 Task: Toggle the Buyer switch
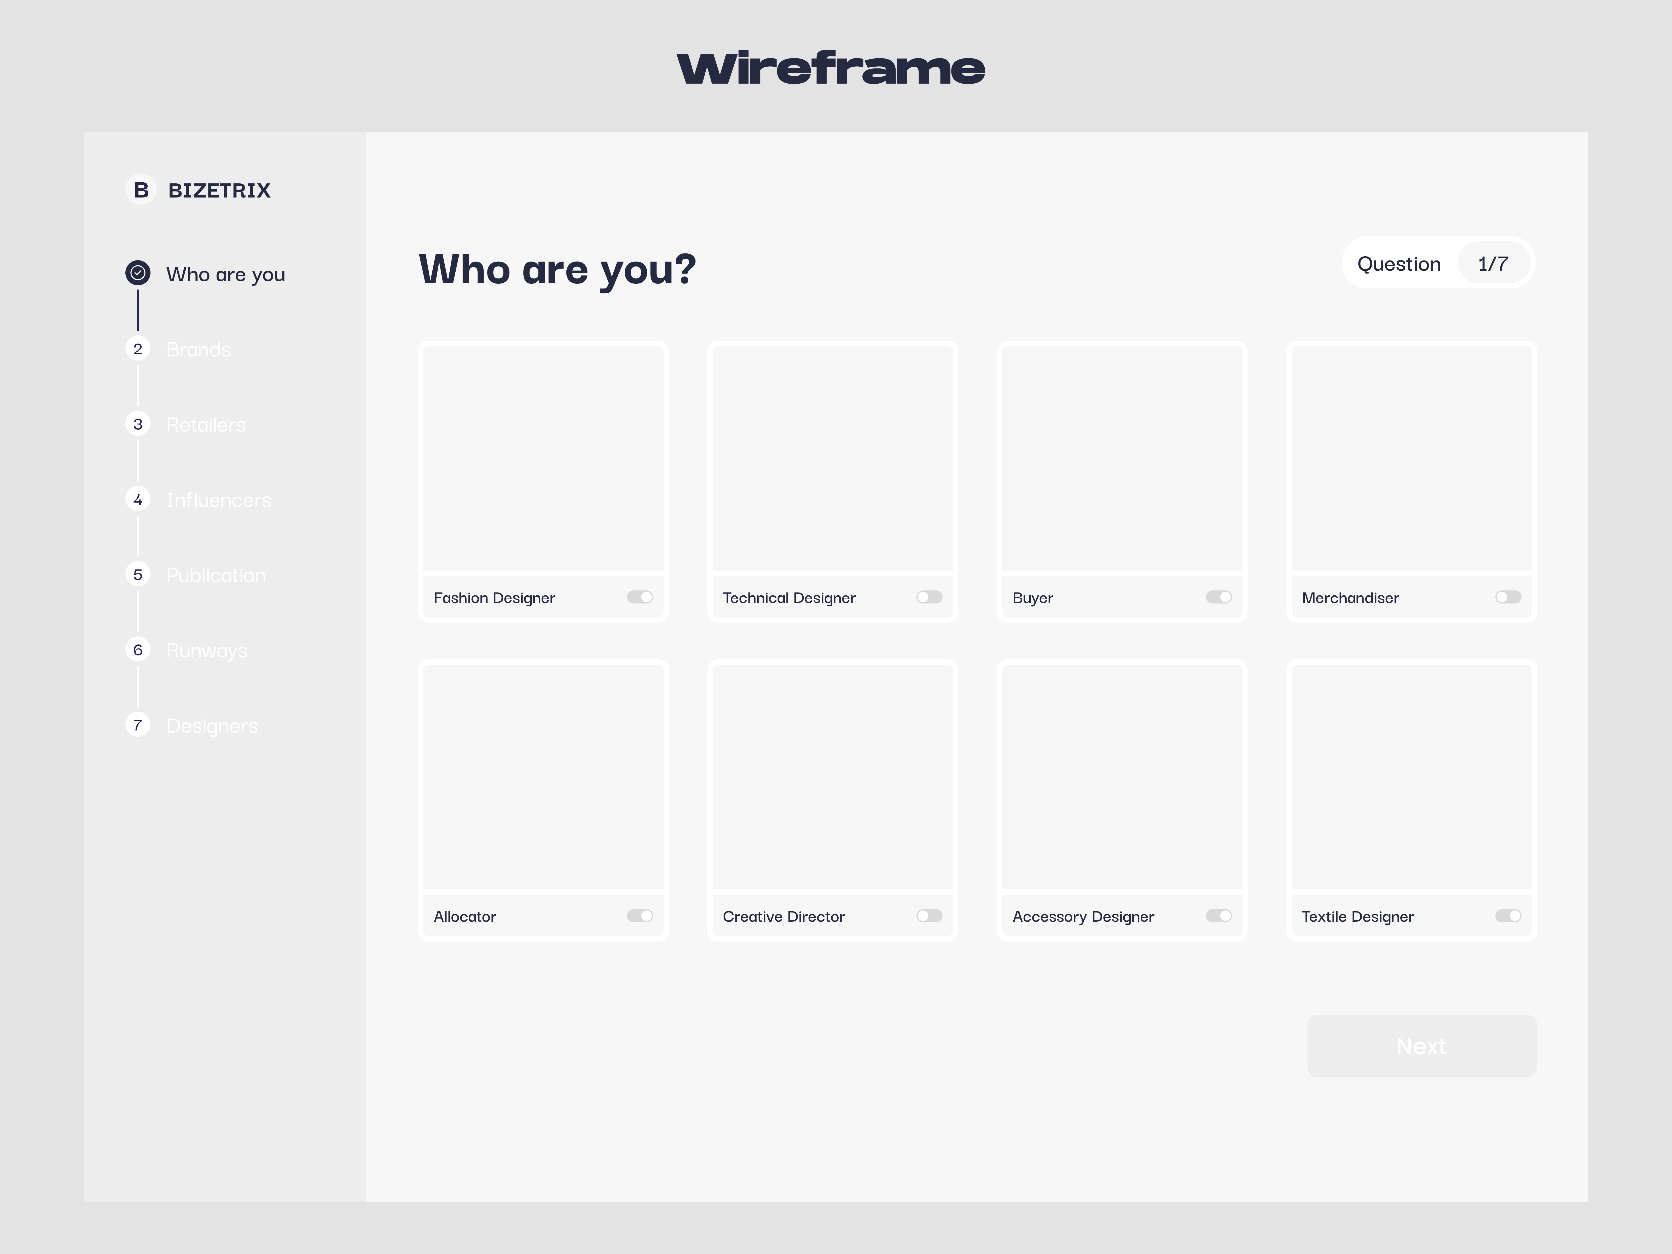coord(1218,597)
